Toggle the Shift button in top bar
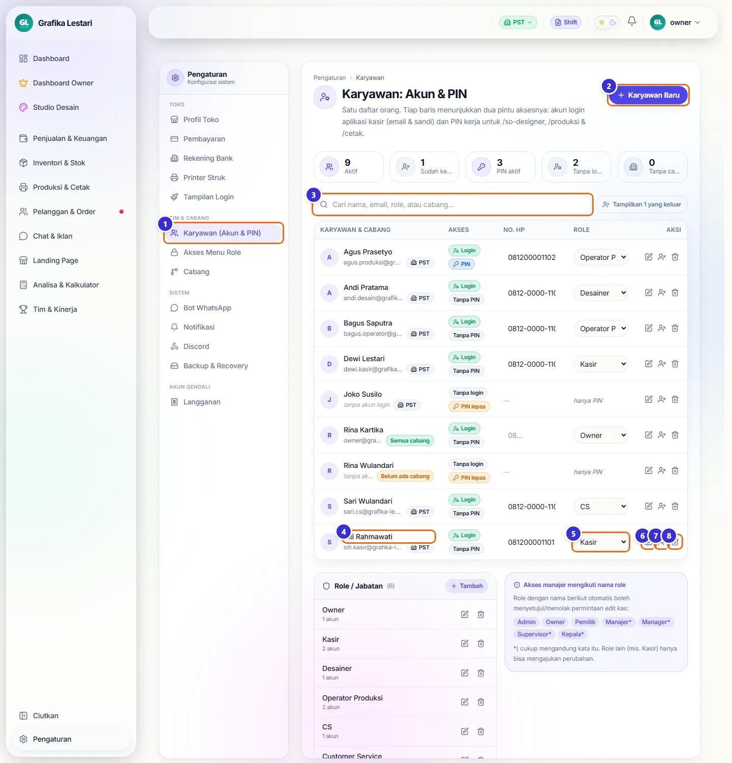 pos(566,22)
